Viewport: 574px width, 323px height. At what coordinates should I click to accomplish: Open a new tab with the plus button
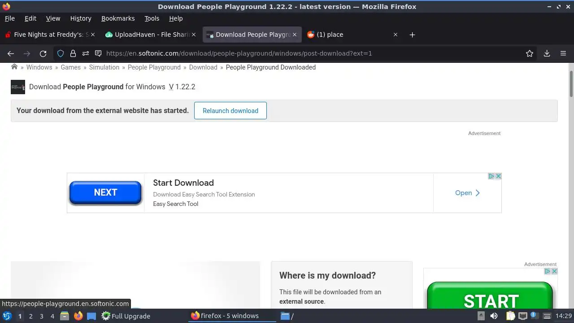click(x=412, y=35)
